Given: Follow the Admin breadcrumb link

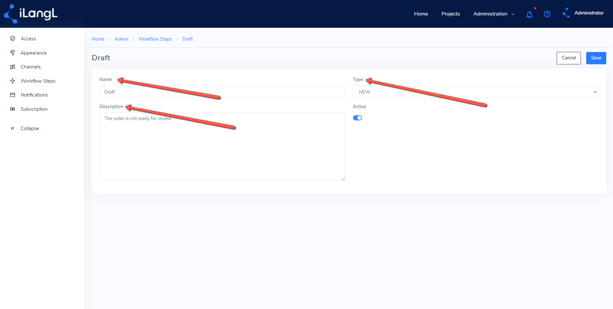Looking at the screenshot, I should pyautogui.click(x=121, y=39).
